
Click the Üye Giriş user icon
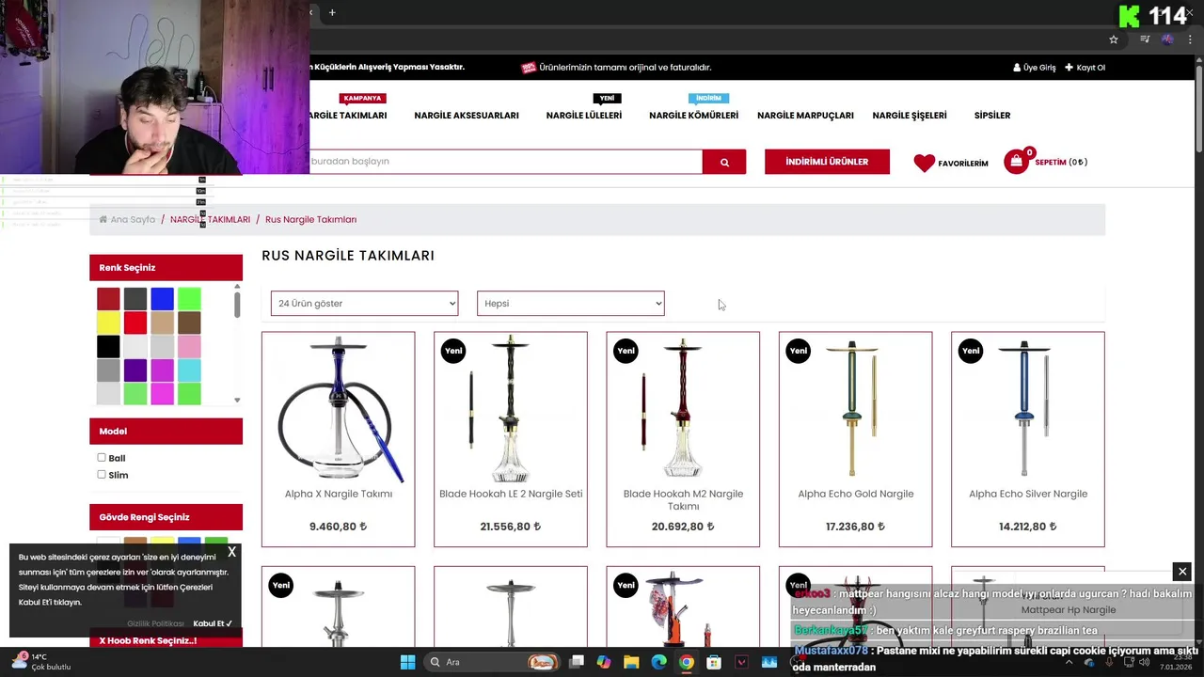tap(1017, 68)
